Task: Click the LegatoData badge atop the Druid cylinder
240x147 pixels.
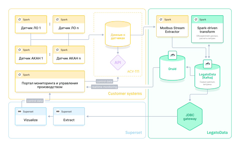Action: (172, 55)
